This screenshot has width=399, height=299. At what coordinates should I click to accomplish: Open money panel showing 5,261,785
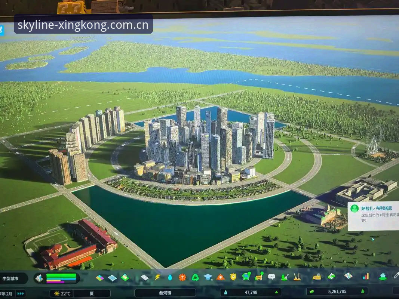(337, 292)
